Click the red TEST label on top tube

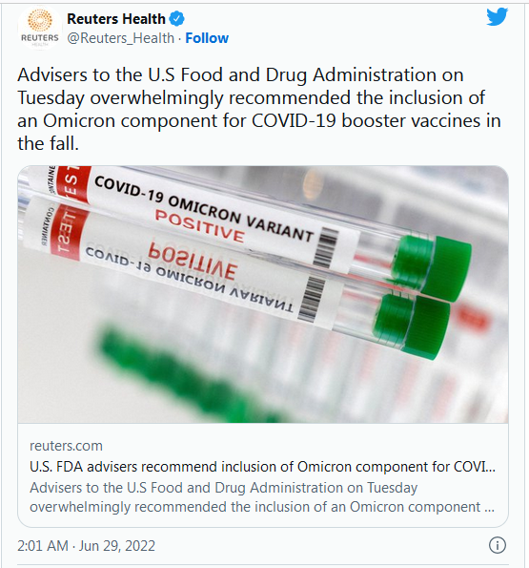[x=72, y=183]
